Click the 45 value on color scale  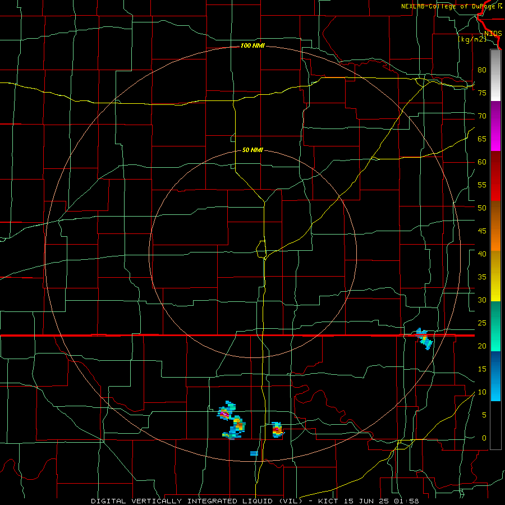(482, 231)
